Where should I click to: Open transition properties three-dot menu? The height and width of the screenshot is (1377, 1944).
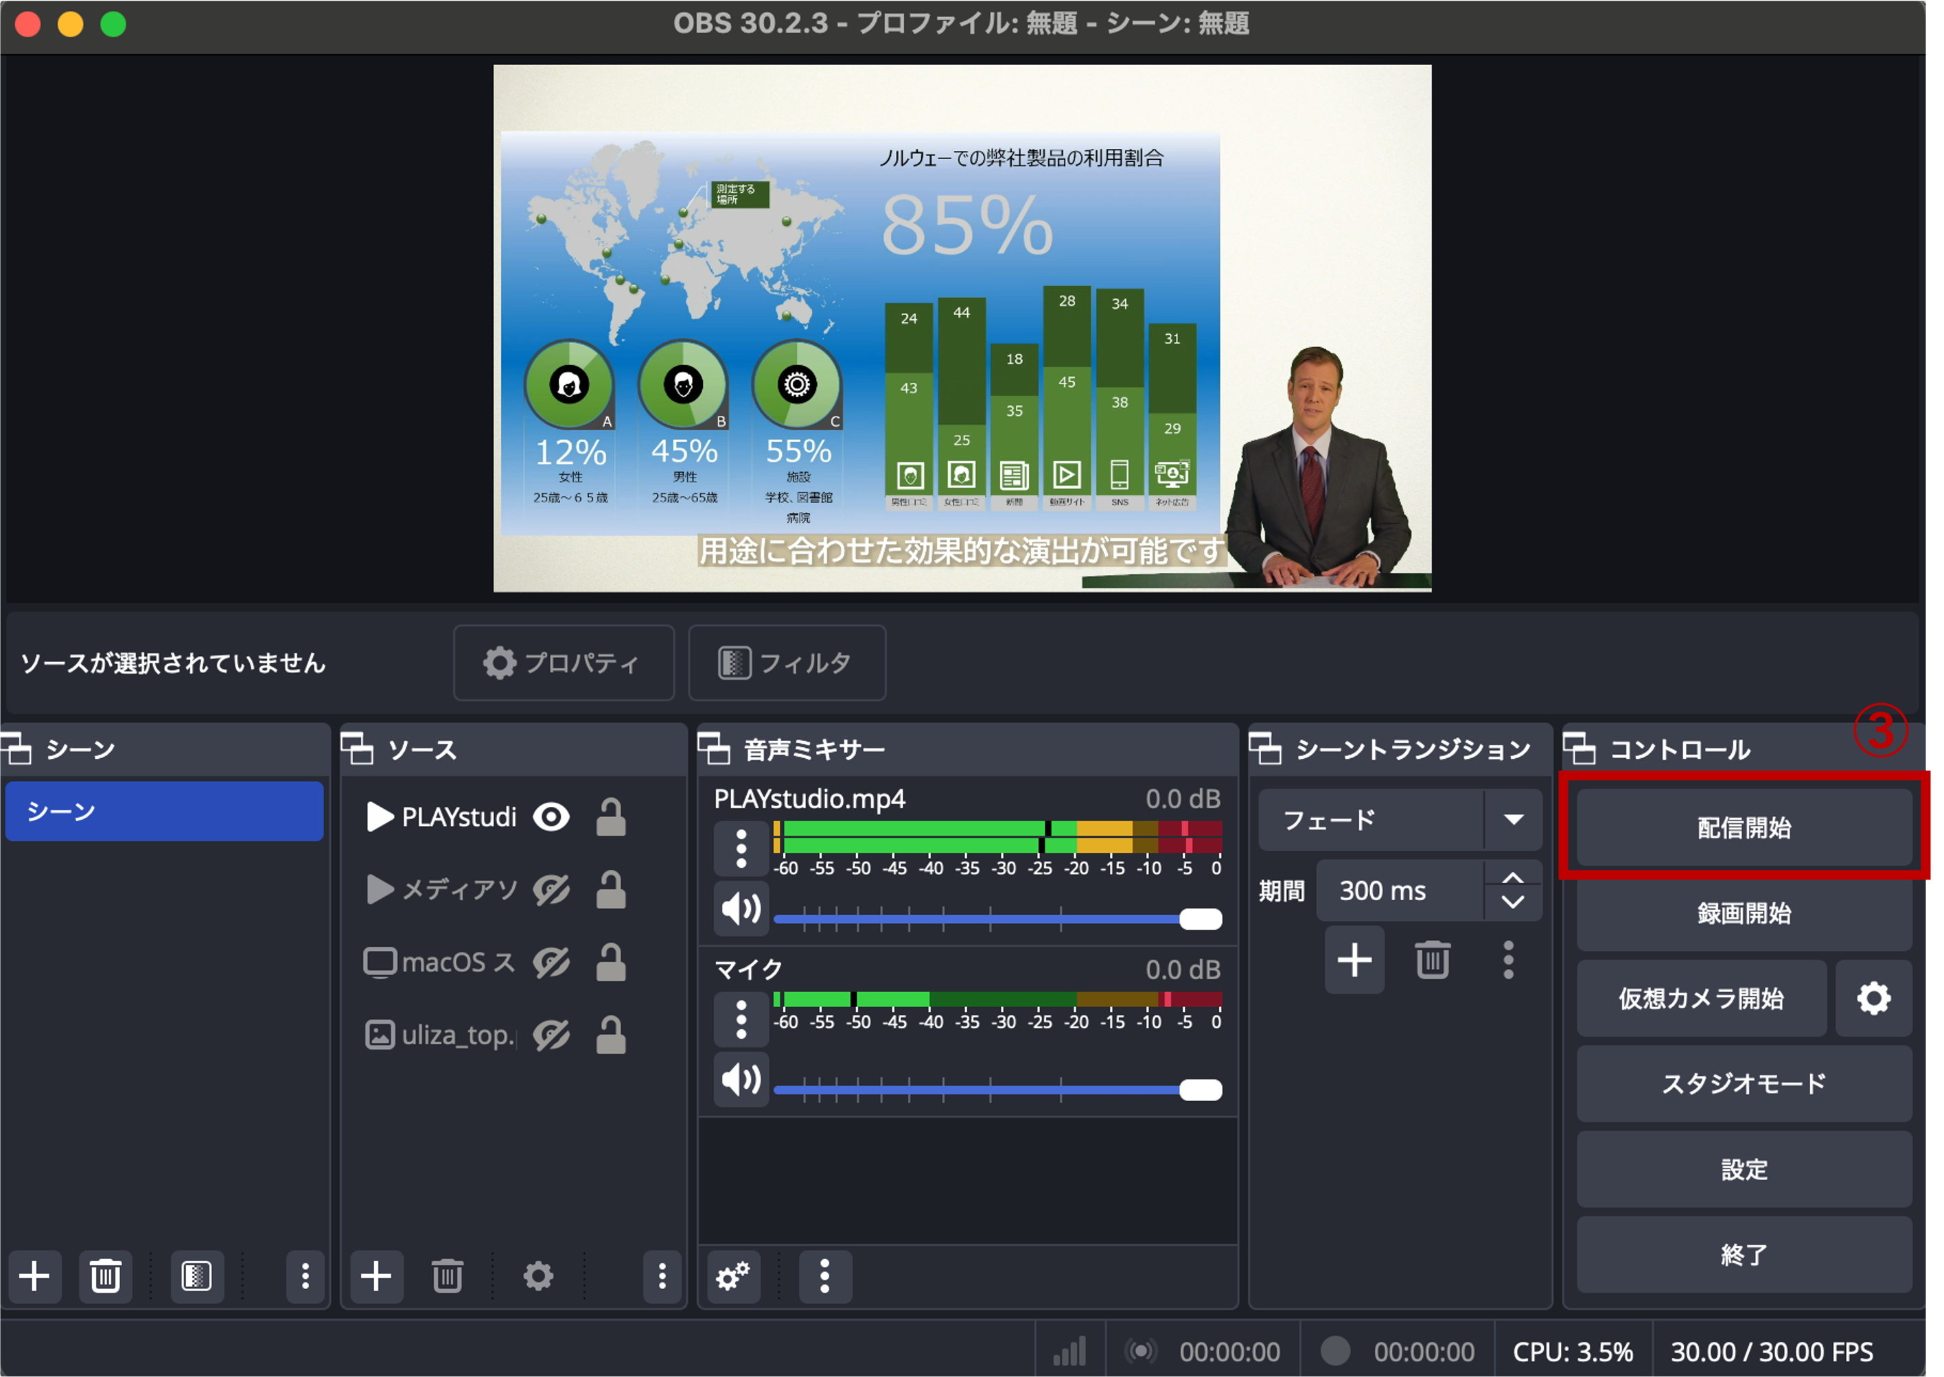click(x=1508, y=960)
